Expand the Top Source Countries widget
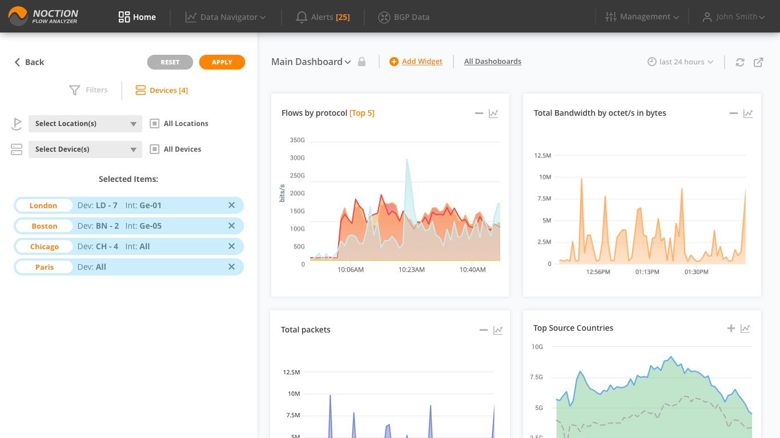The width and height of the screenshot is (780, 438). click(731, 328)
